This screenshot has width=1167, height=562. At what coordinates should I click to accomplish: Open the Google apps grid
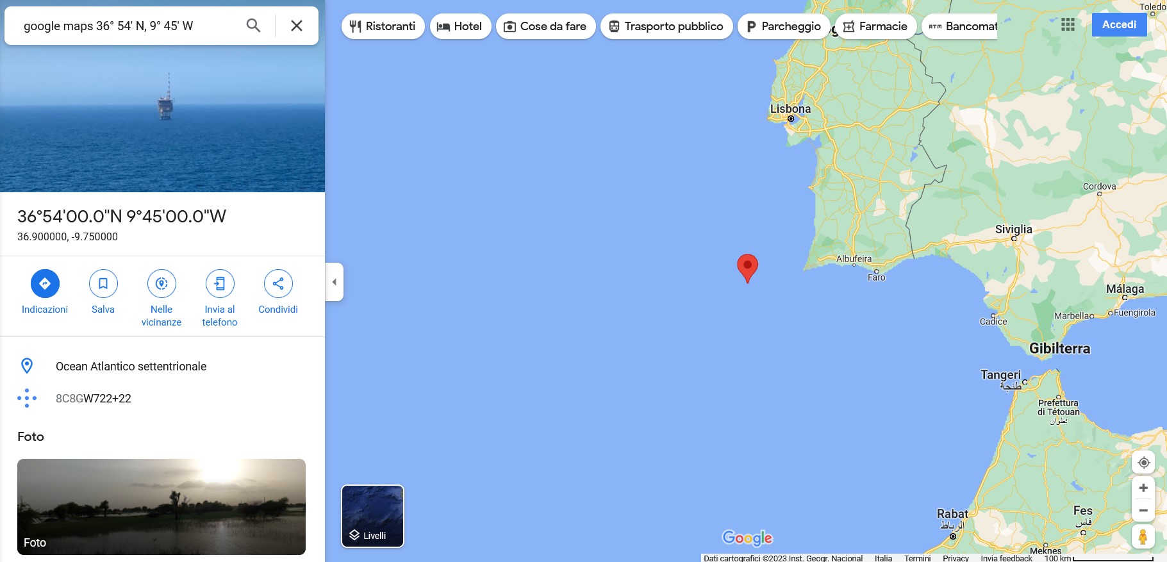pos(1068,24)
